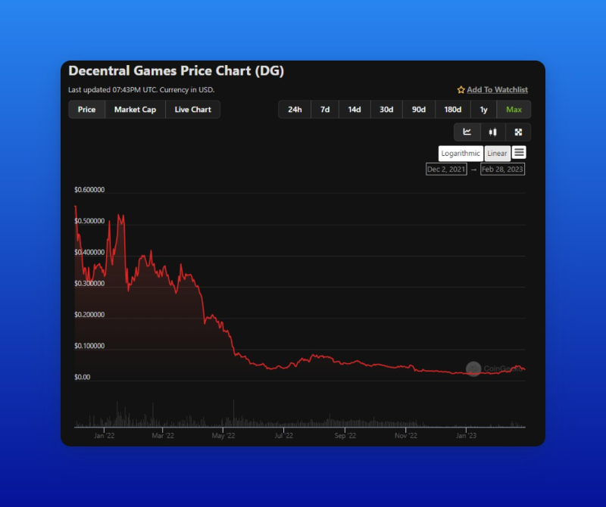Switch to the Live Chart tab
The width and height of the screenshot is (606, 507).
click(192, 110)
